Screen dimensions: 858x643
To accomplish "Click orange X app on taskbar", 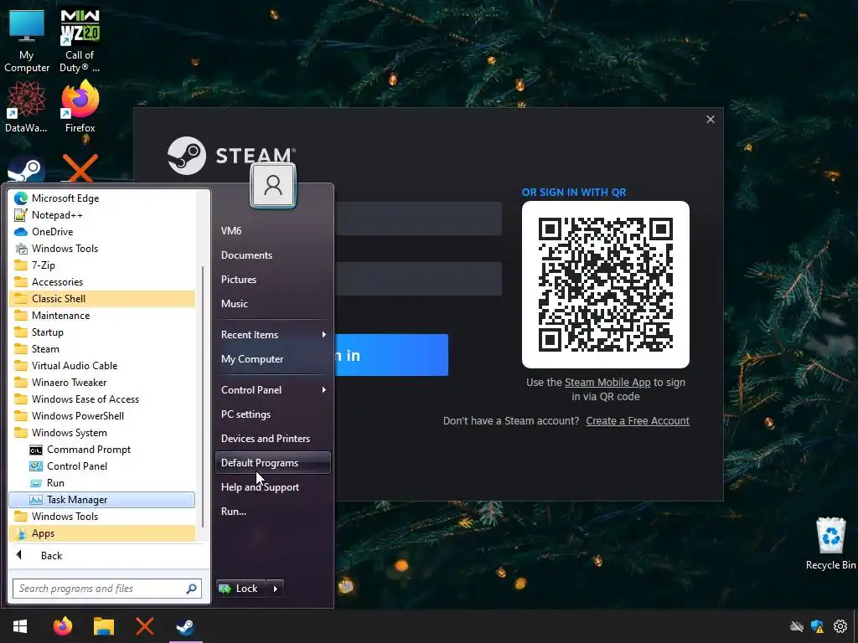I will tap(144, 626).
